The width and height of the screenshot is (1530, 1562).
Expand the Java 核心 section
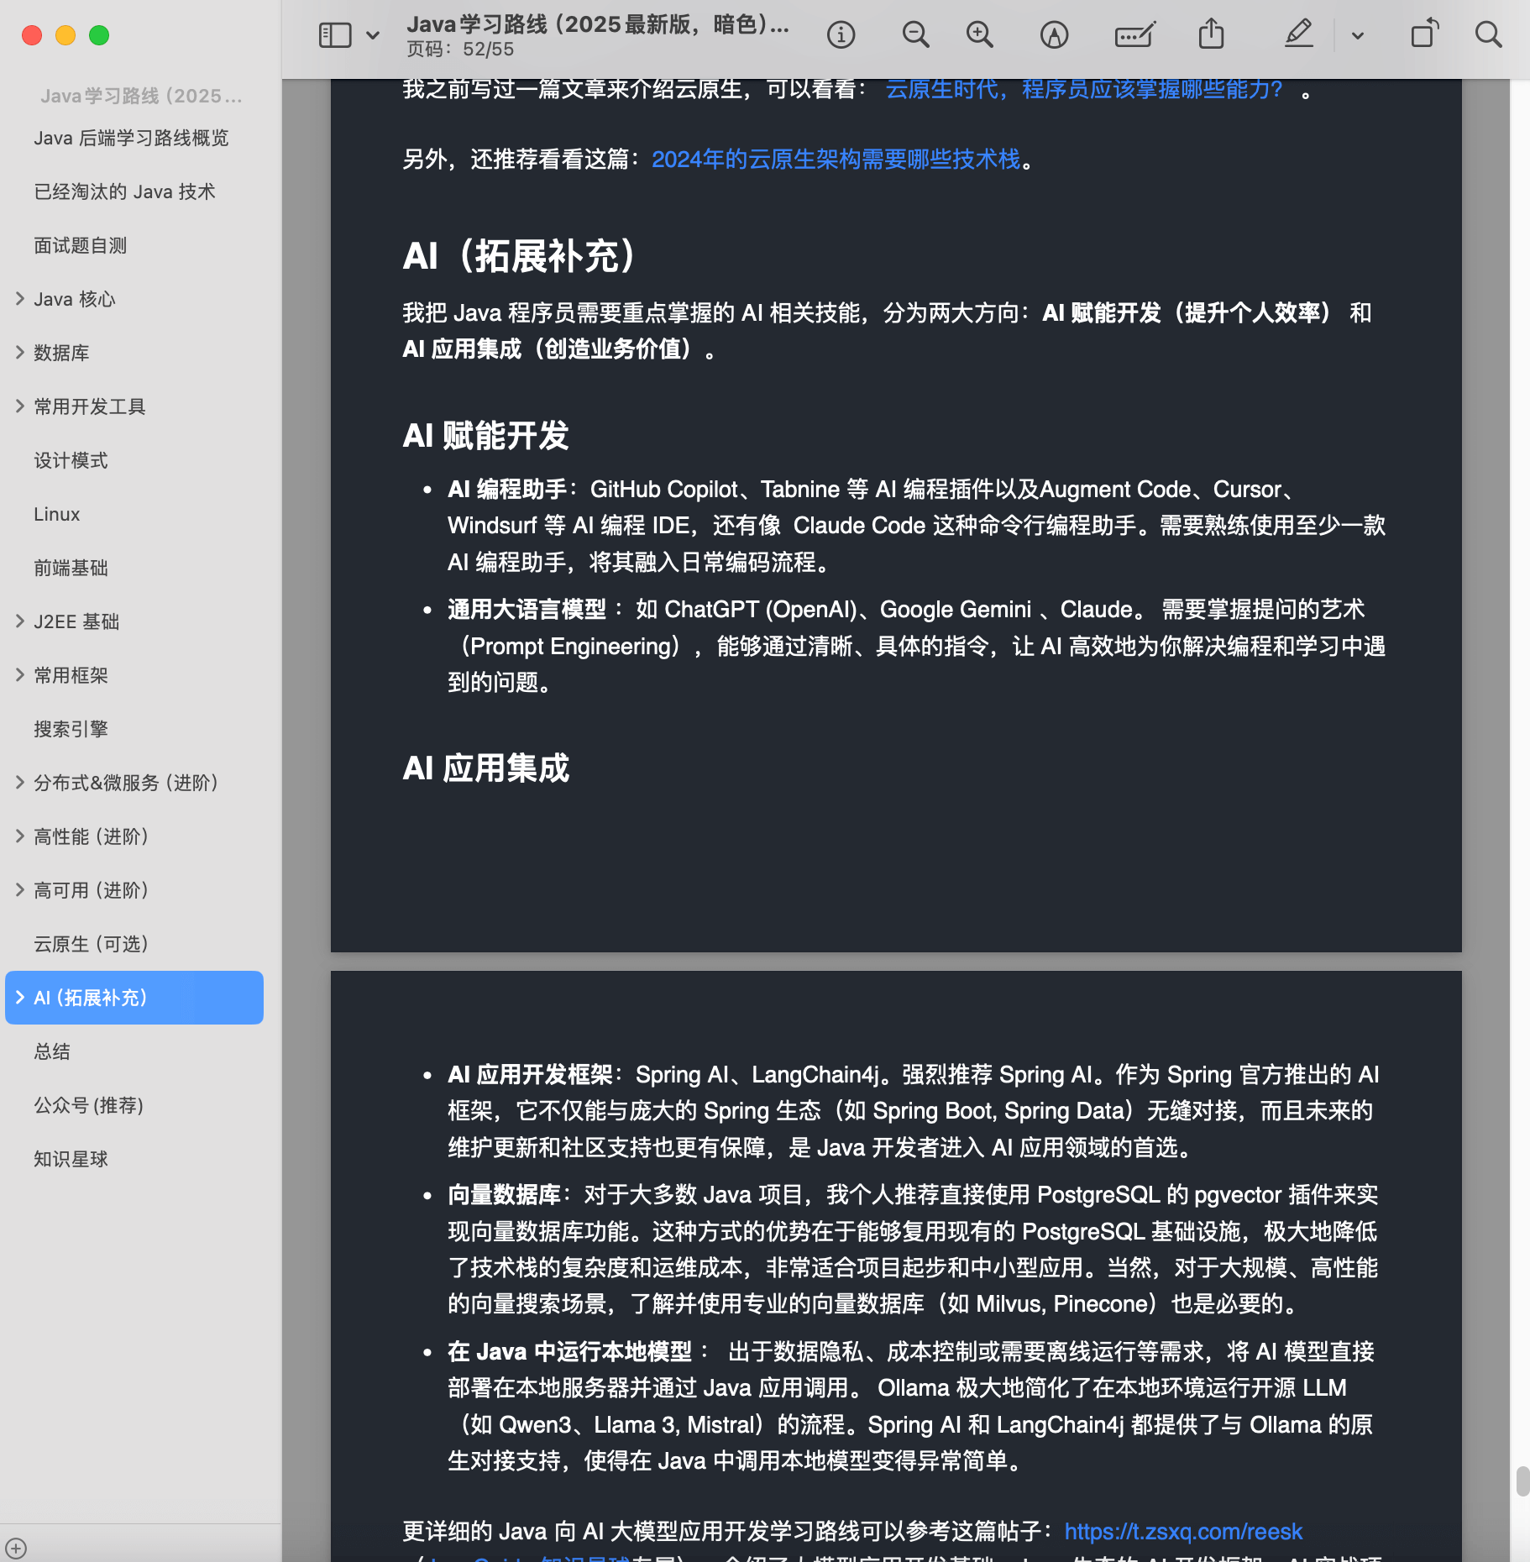[x=20, y=298]
